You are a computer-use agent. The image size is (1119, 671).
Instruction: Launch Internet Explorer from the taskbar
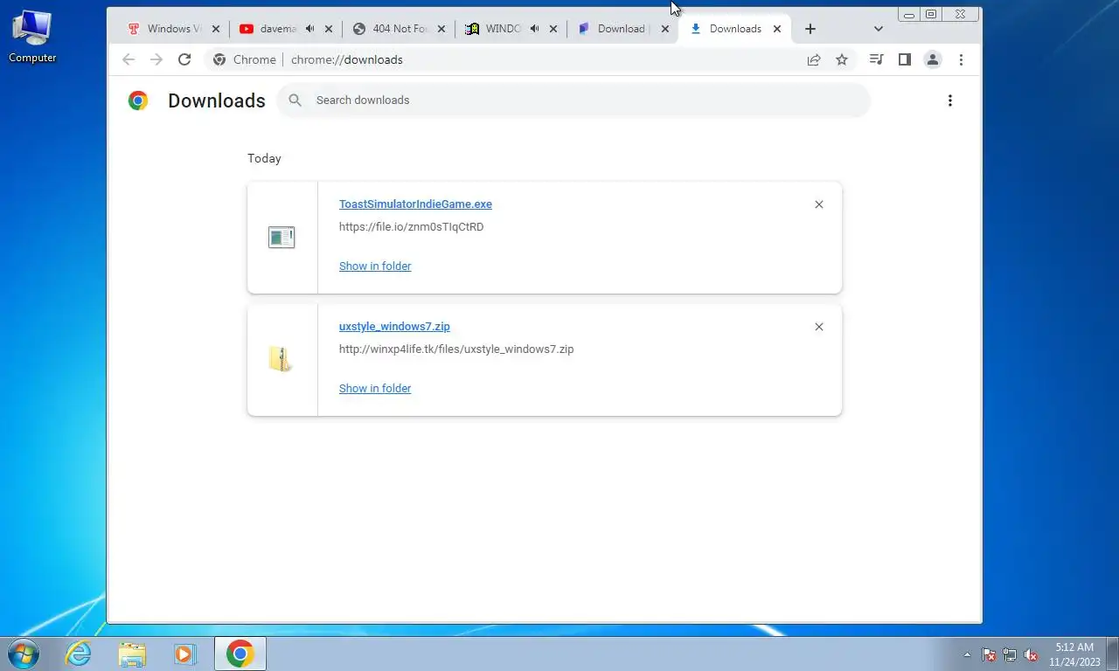78,654
